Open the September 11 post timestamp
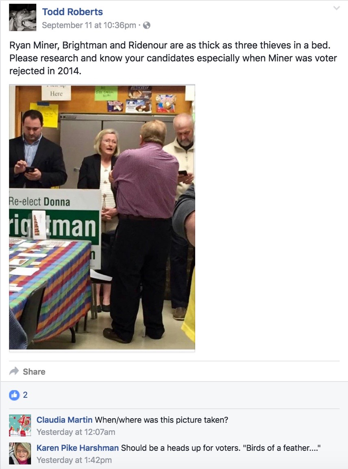The width and height of the screenshot is (348, 469). [89, 25]
